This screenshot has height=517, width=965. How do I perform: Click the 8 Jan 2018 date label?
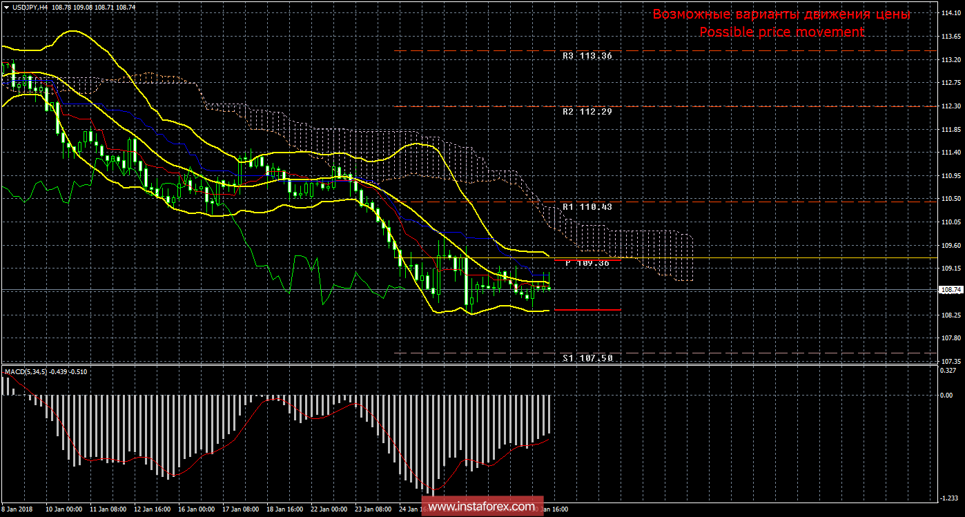(17, 510)
